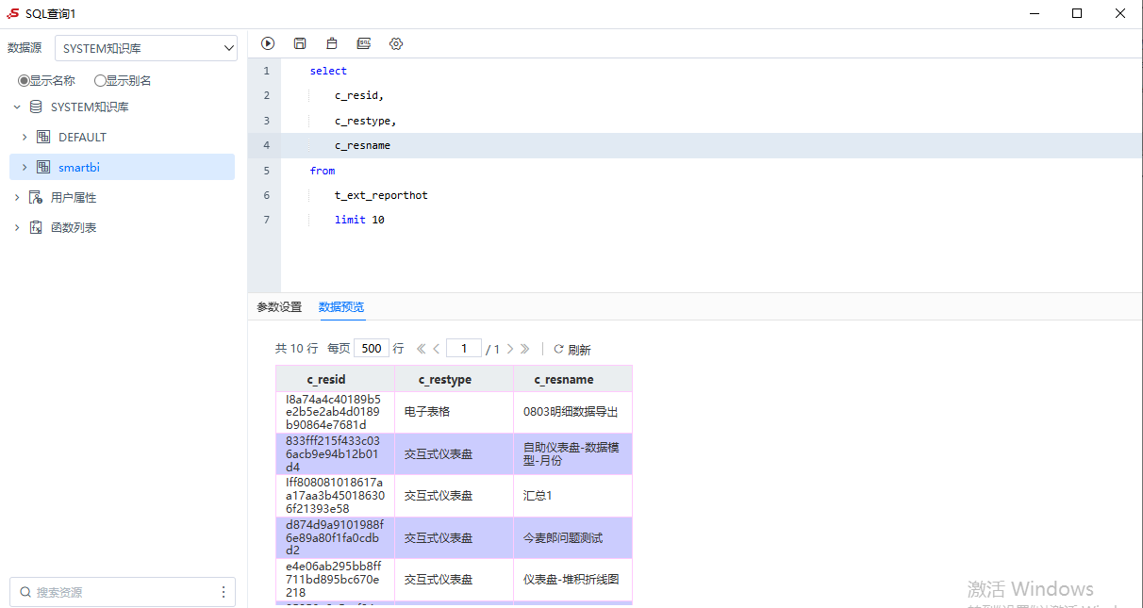Select the 显示别名 radio button
Image resolution: width=1143 pixels, height=608 pixels.
(x=100, y=81)
